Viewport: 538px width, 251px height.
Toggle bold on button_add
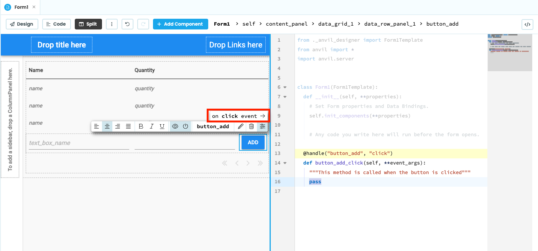pos(141,126)
